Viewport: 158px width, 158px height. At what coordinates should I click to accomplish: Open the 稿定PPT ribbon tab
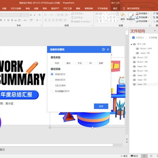55,8
